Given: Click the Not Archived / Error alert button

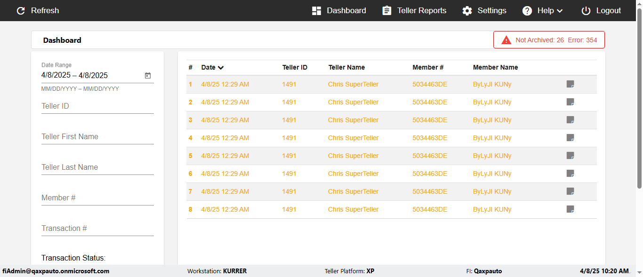Looking at the screenshot, I should click(549, 40).
